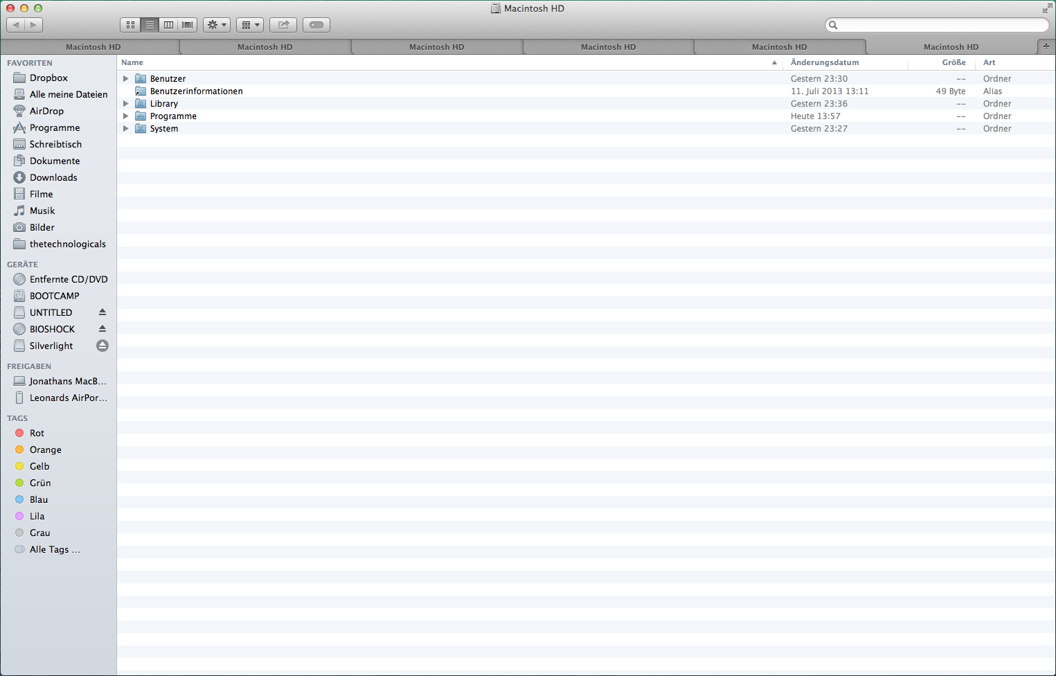The width and height of the screenshot is (1056, 676).
Task: Sort by Änderungsdatum column header
Action: [825, 62]
